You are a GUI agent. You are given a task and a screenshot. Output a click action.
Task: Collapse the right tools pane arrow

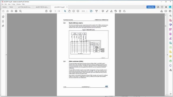coord(167,55)
